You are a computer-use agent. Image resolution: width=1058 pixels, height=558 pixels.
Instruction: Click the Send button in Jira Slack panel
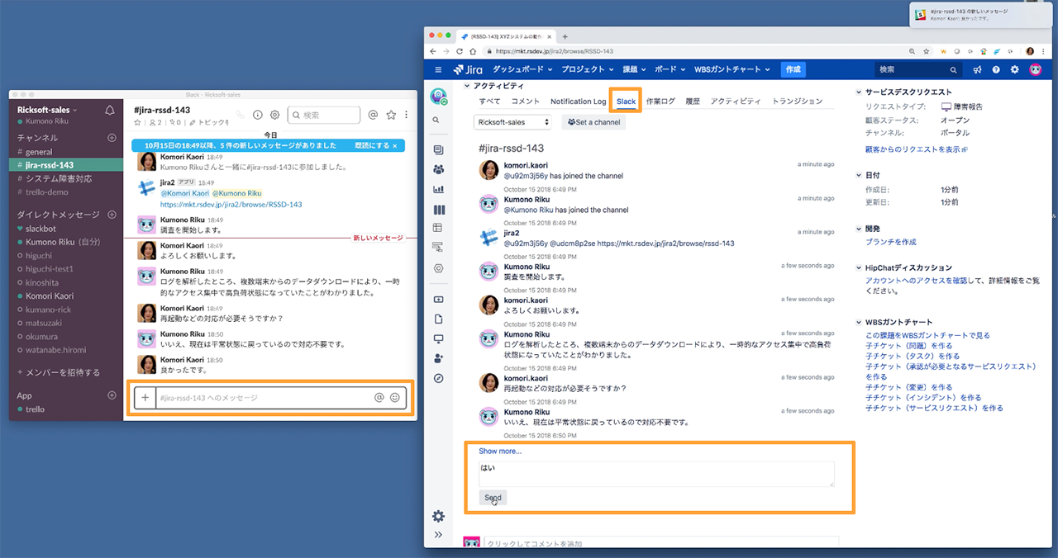click(x=493, y=498)
